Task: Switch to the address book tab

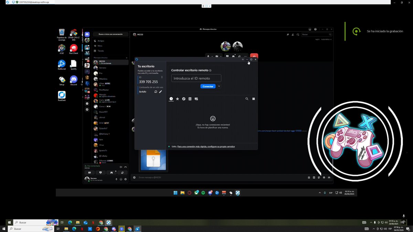Action: (190, 99)
